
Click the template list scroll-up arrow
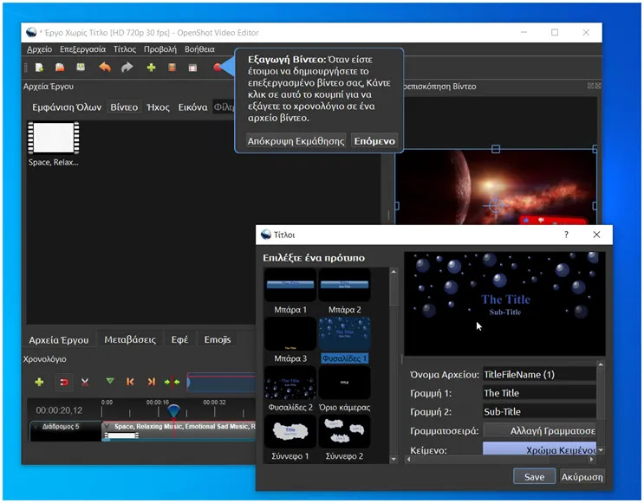coord(394,272)
